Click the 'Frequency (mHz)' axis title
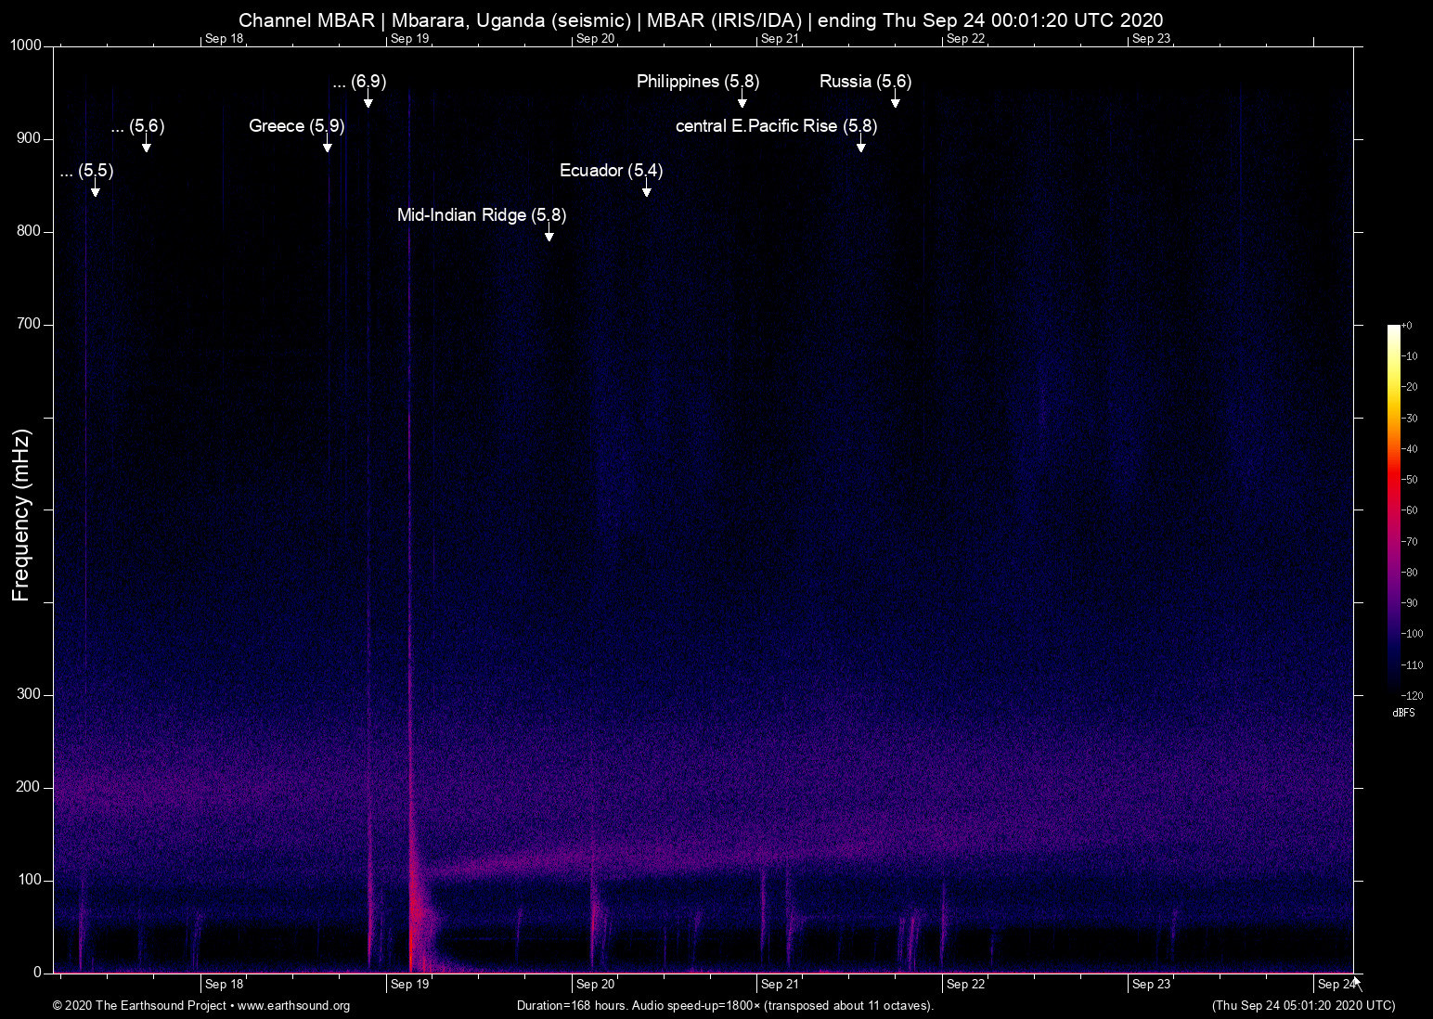Viewport: 1433px width, 1019px height. point(21,515)
